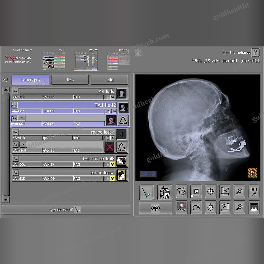264x264 pixels.
Task: Open the profile head thumbnail of Nasal bones 3.2mAs
Action: (x=122, y=175)
